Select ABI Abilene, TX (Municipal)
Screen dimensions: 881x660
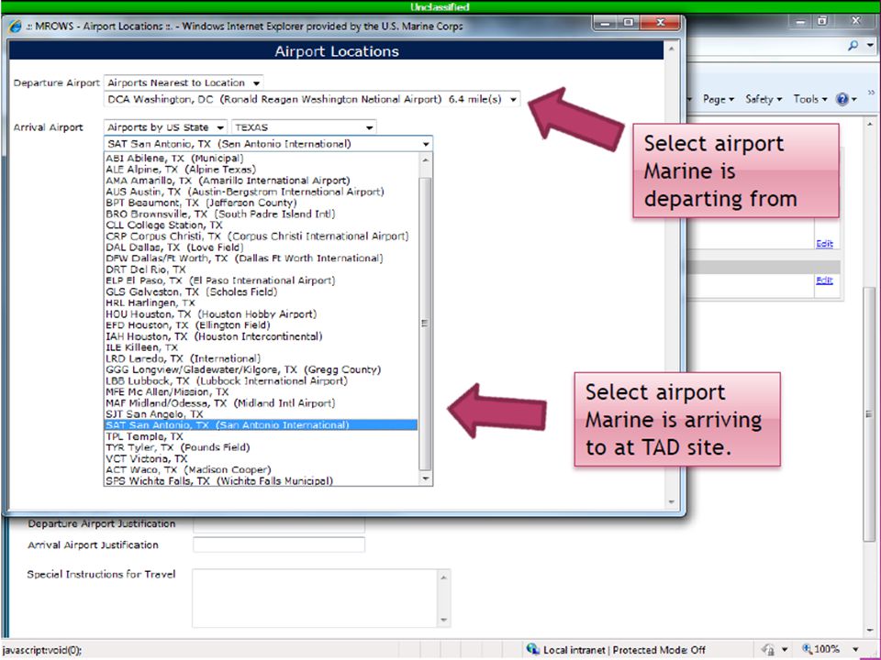point(262,159)
